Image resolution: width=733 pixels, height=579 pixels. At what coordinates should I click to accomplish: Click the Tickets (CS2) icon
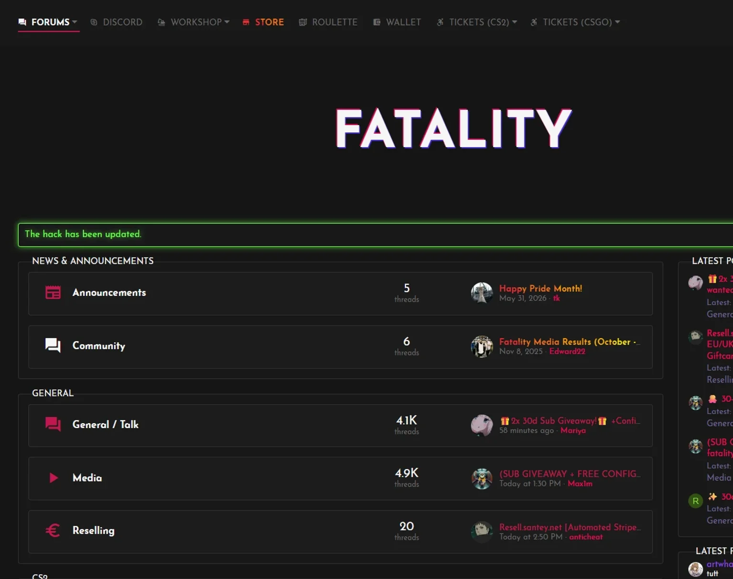[440, 22]
